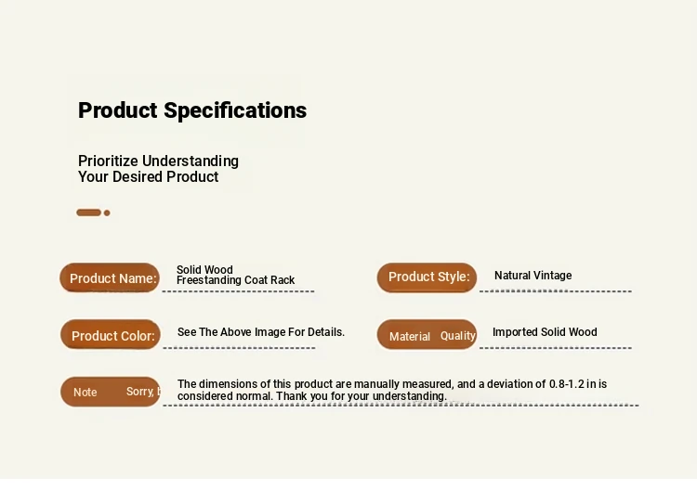Click dashed line under the note text
This screenshot has height=503, width=697.
pos(401,405)
